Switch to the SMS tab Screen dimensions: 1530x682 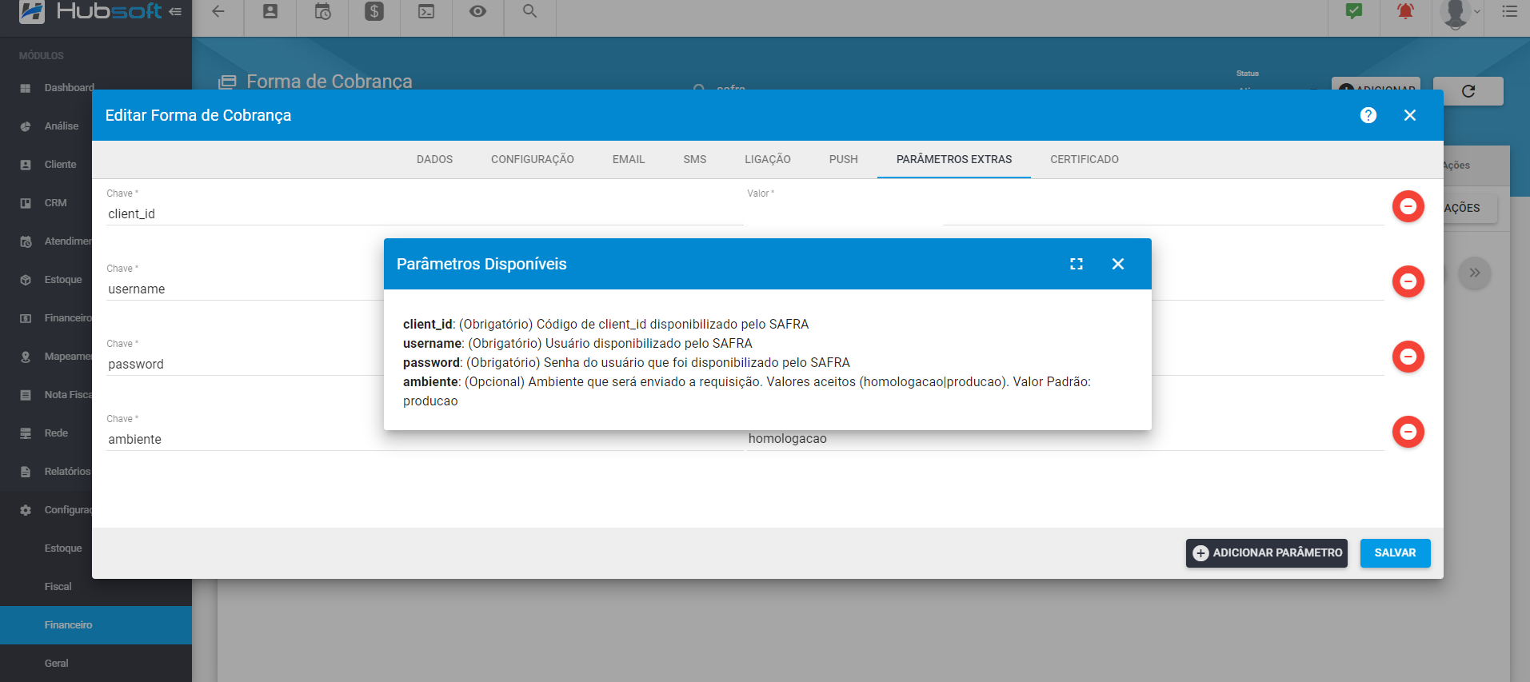click(695, 159)
